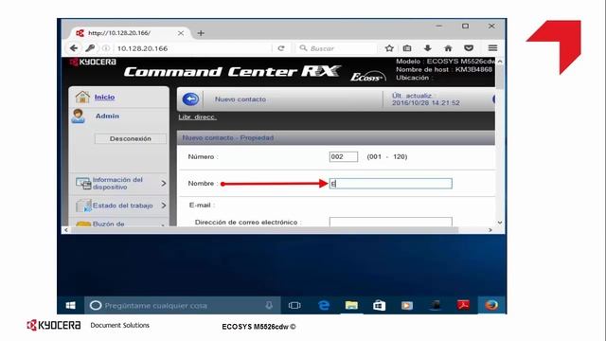
Task: Click the Últ. actualiz. timestamp text
Action: pos(426,99)
